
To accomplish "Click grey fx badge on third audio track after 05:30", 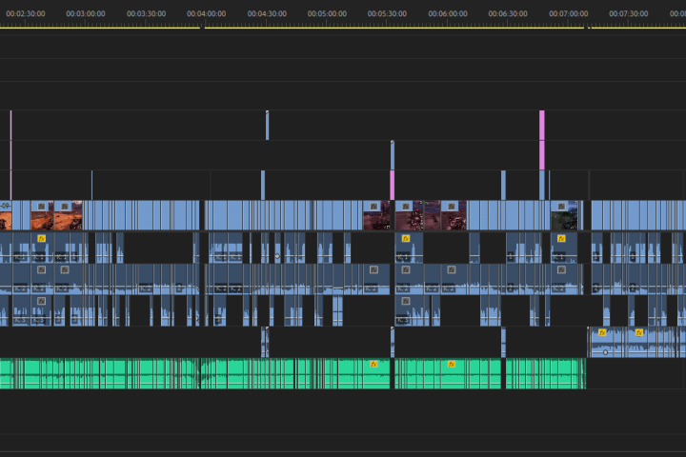I will pos(406,301).
